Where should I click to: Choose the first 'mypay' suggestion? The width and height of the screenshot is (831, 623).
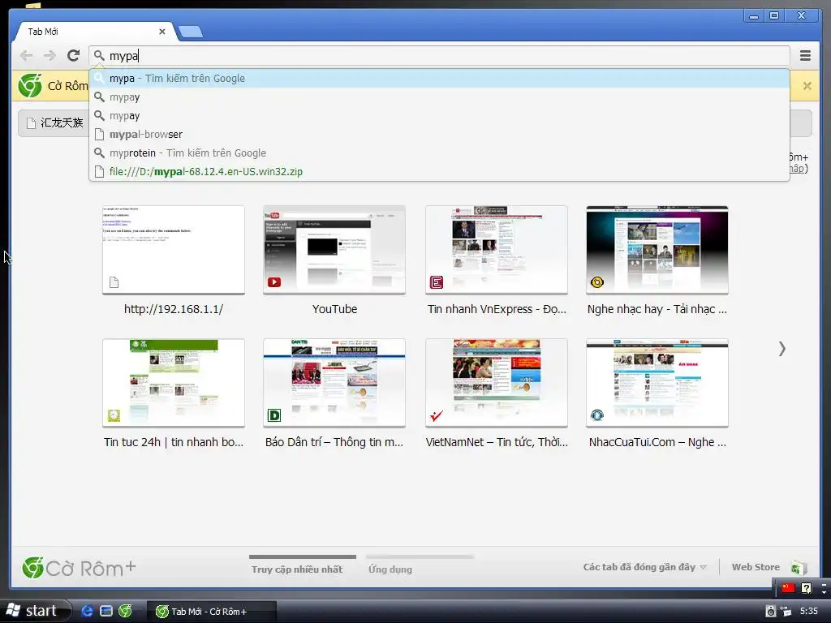[x=439, y=97]
